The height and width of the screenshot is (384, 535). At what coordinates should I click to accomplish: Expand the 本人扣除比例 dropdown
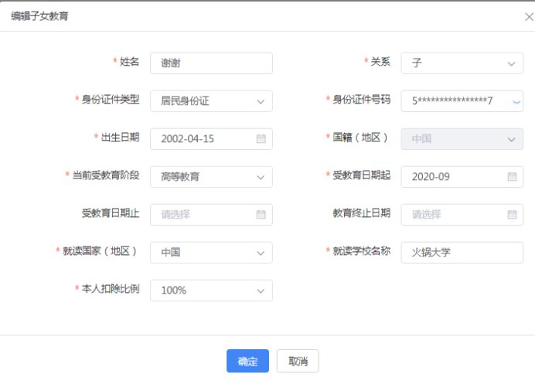point(261,291)
